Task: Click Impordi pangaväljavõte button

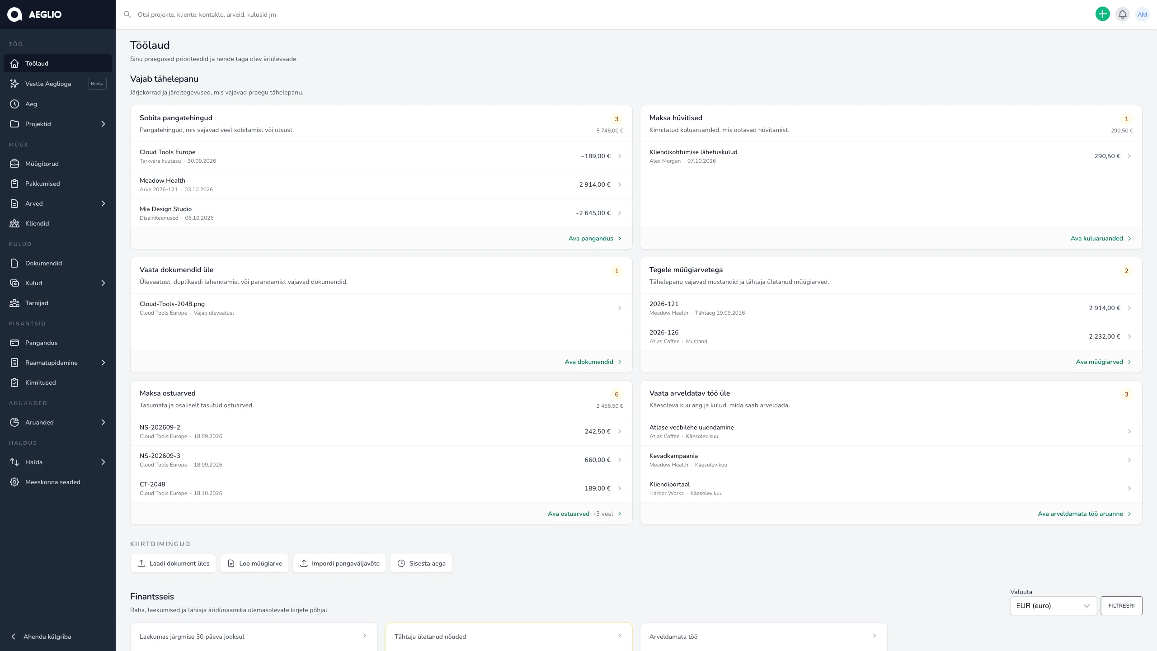Action: pyautogui.click(x=339, y=563)
